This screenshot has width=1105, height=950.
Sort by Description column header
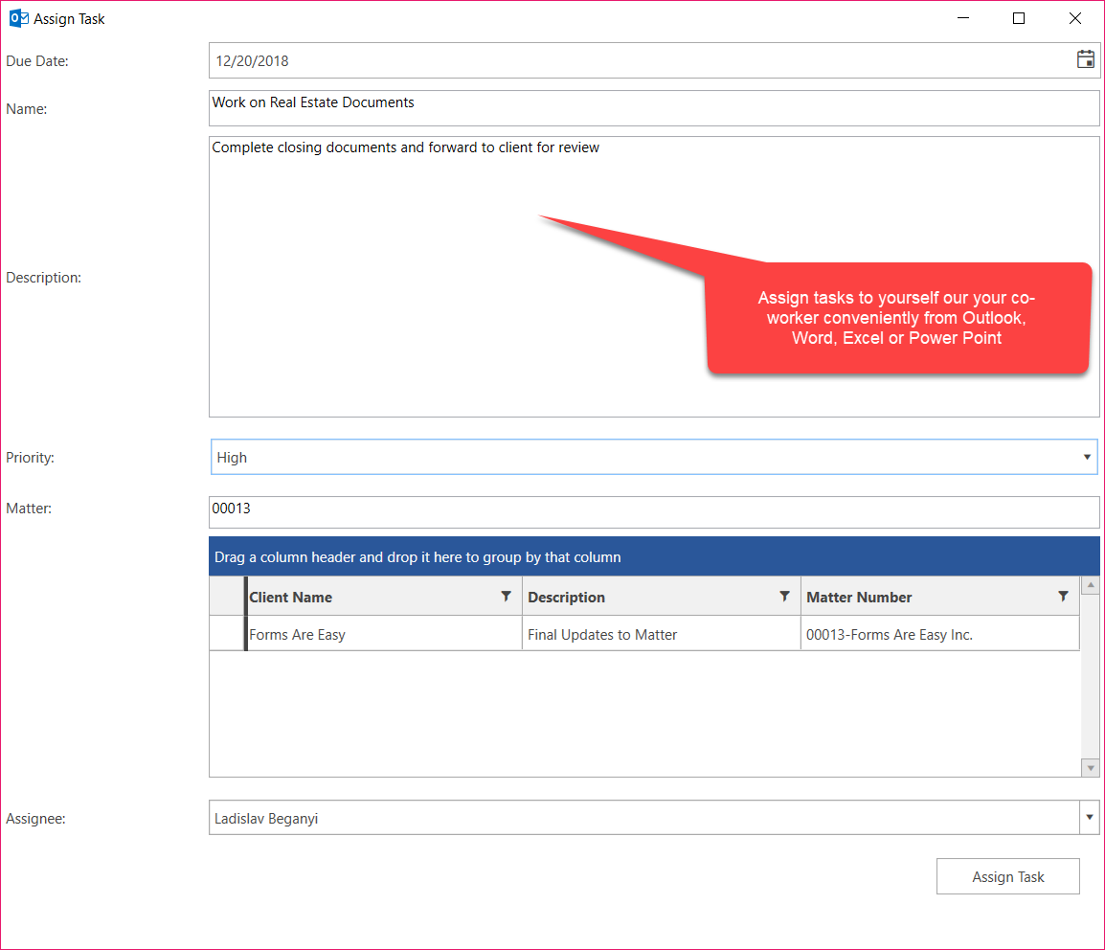tap(642, 597)
